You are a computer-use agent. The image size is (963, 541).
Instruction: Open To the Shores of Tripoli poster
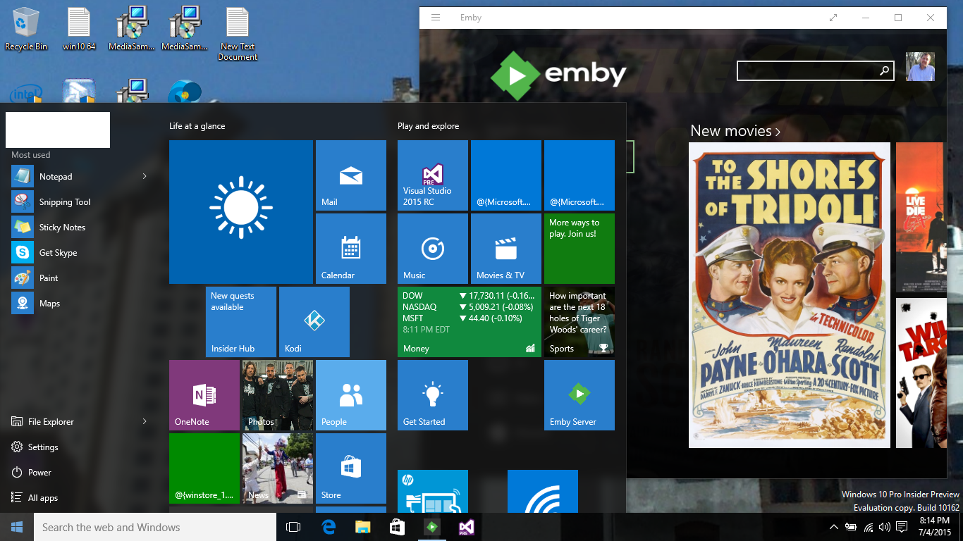790,295
